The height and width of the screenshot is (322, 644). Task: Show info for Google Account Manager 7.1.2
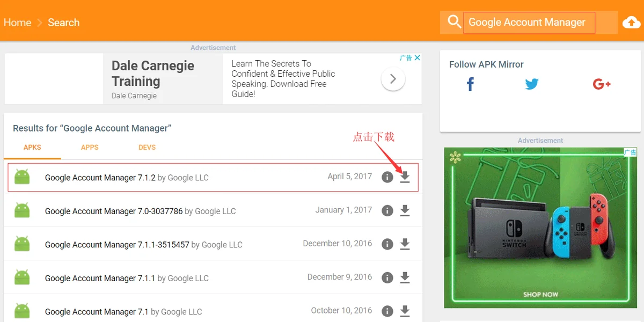[x=387, y=177]
